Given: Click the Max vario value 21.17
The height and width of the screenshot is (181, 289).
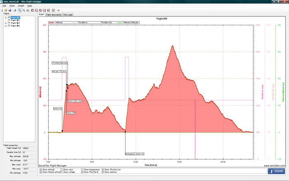Looking at the screenshot, I should 25,165.
